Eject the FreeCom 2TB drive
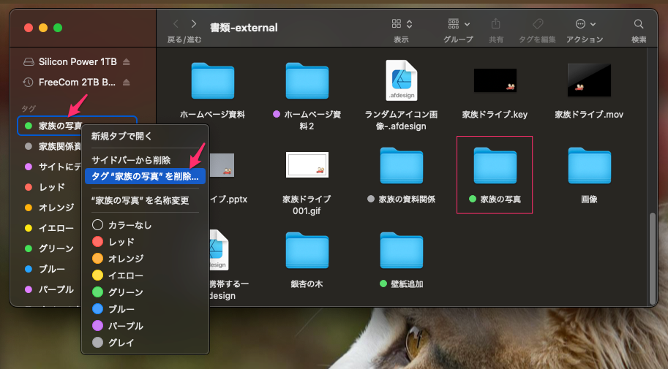 [x=127, y=82]
